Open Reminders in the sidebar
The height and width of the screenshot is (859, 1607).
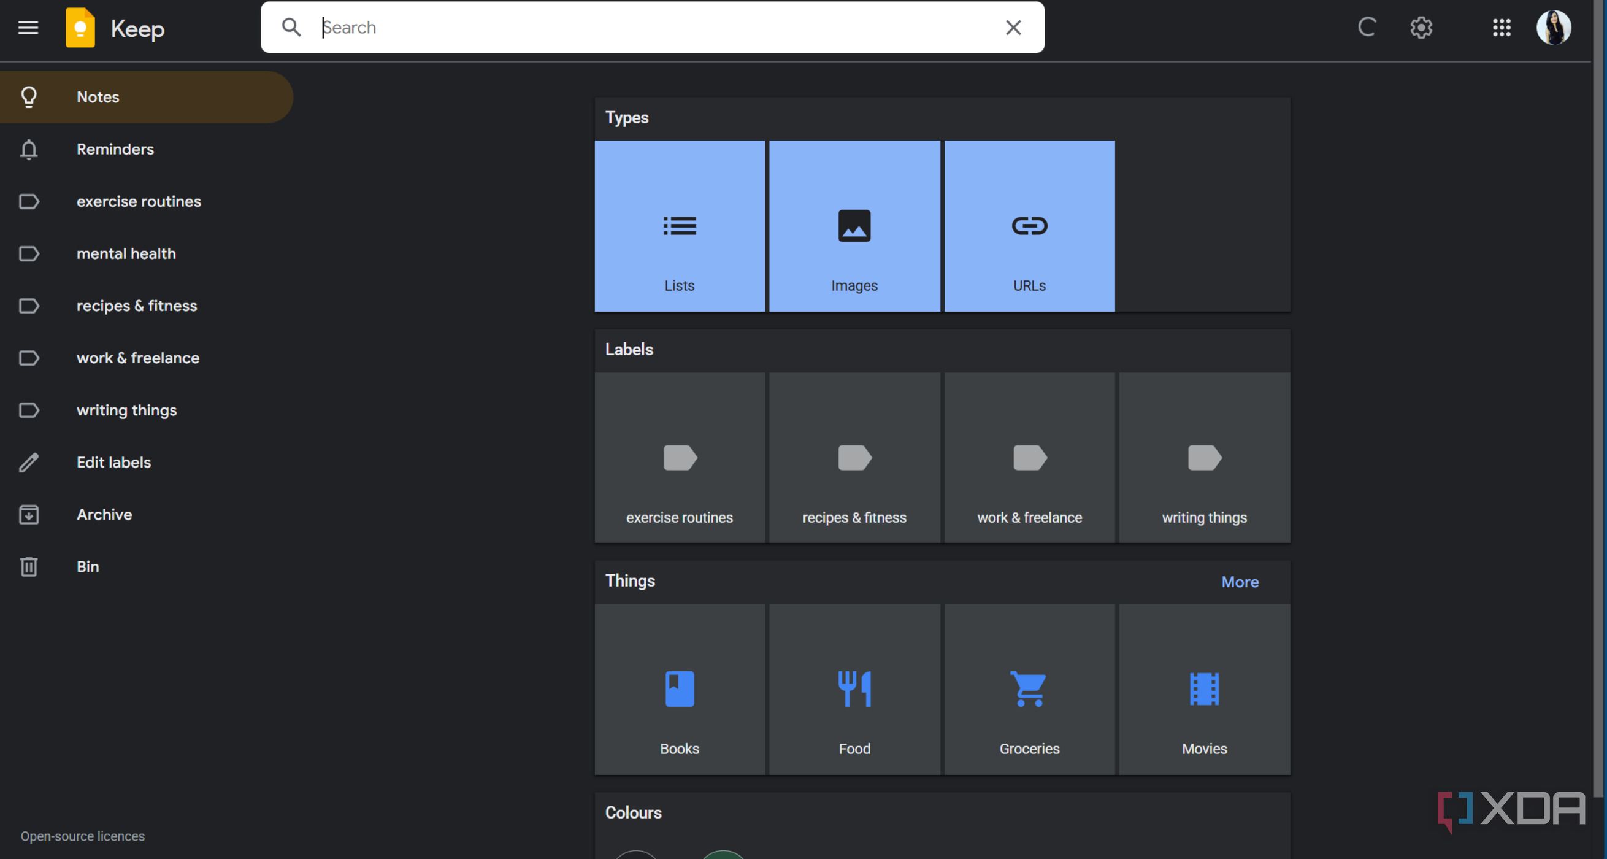147,149
